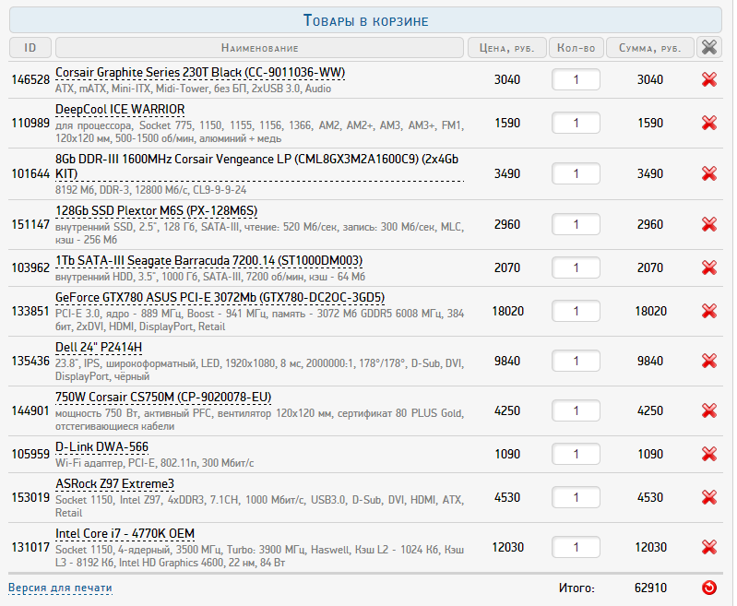
Task: Edit quantity for ASRock Z97 Extreme3
Action: coord(576,497)
